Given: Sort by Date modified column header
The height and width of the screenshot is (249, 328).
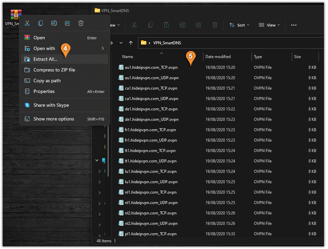Looking at the screenshot, I should [218, 57].
